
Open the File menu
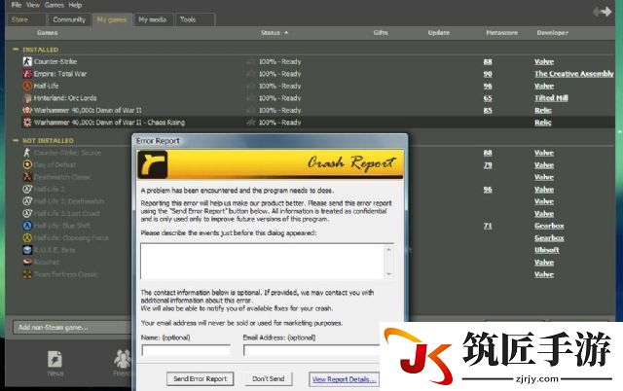tap(17, 5)
